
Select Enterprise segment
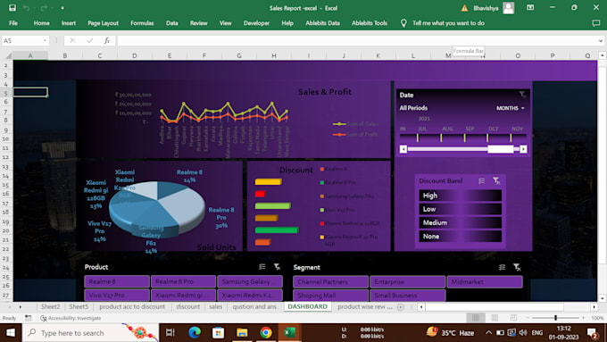(x=408, y=282)
